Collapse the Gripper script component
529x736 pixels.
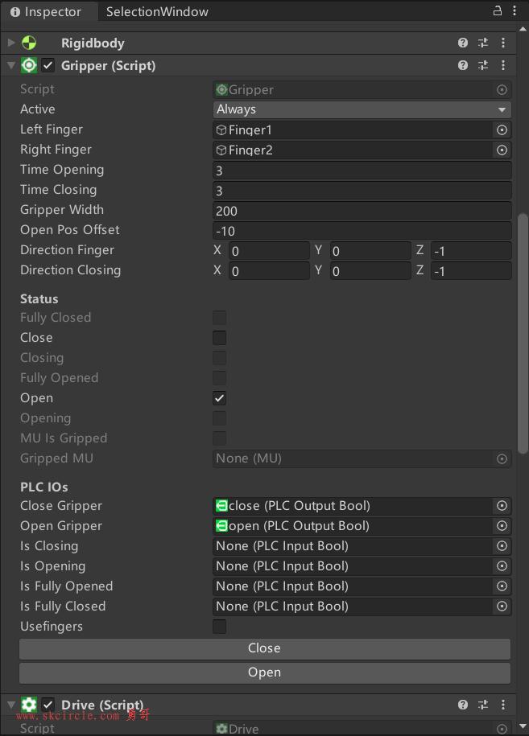coord(10,65)
